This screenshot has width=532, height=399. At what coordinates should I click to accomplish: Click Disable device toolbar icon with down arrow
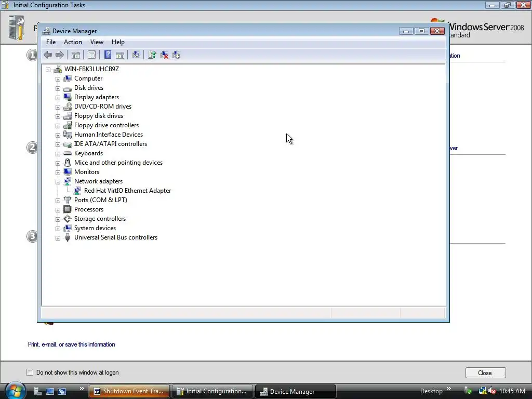176,55
